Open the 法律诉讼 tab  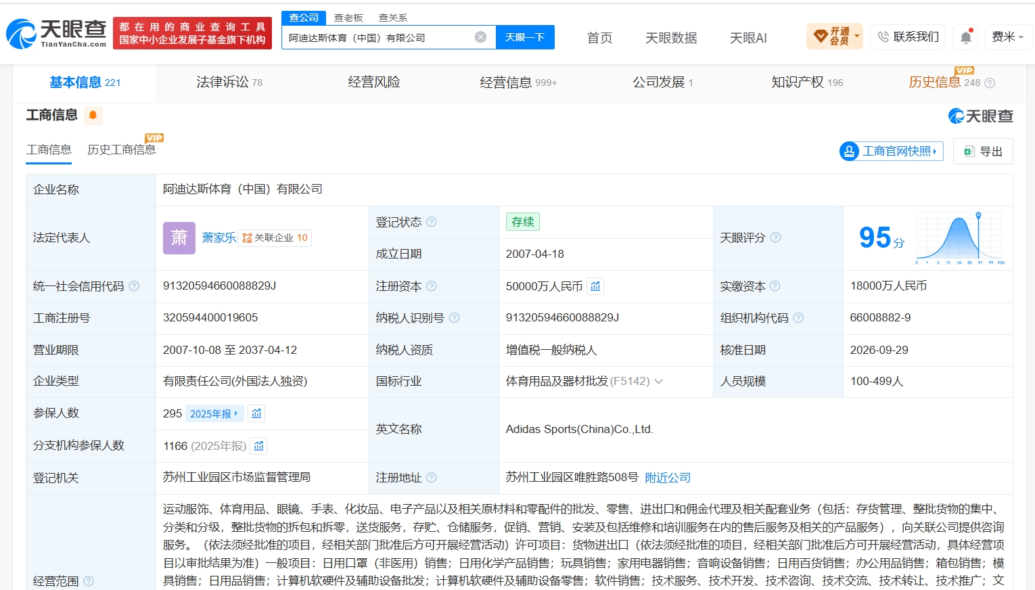tap(229, 83)
